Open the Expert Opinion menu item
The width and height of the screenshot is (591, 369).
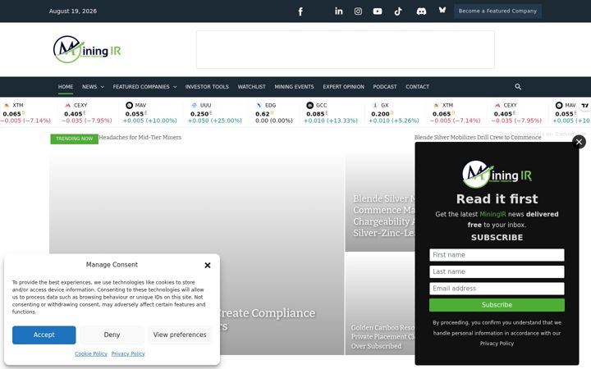coord(343,87)
